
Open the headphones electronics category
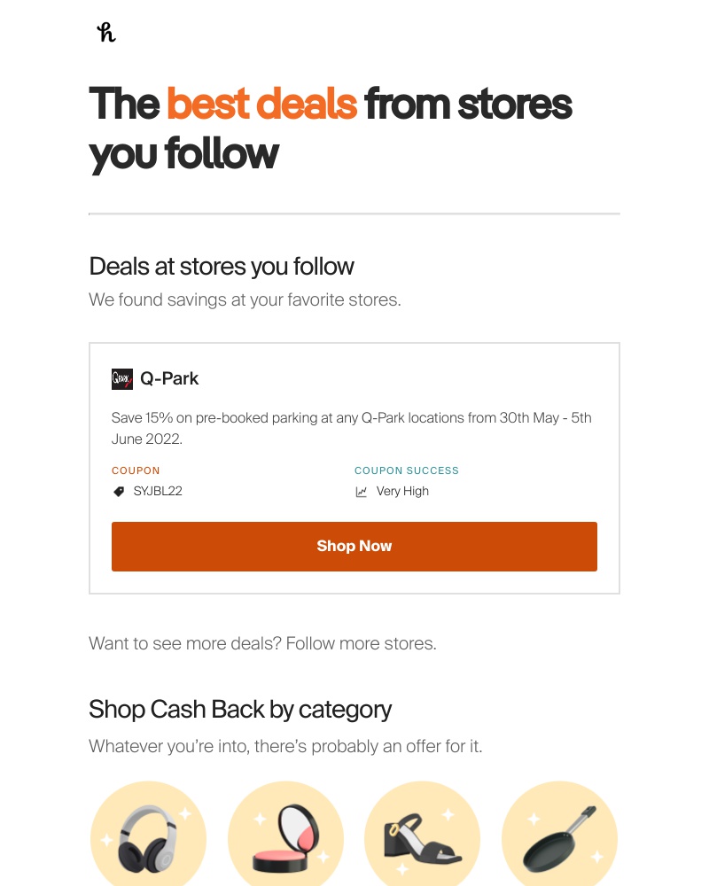coord(148,835)
